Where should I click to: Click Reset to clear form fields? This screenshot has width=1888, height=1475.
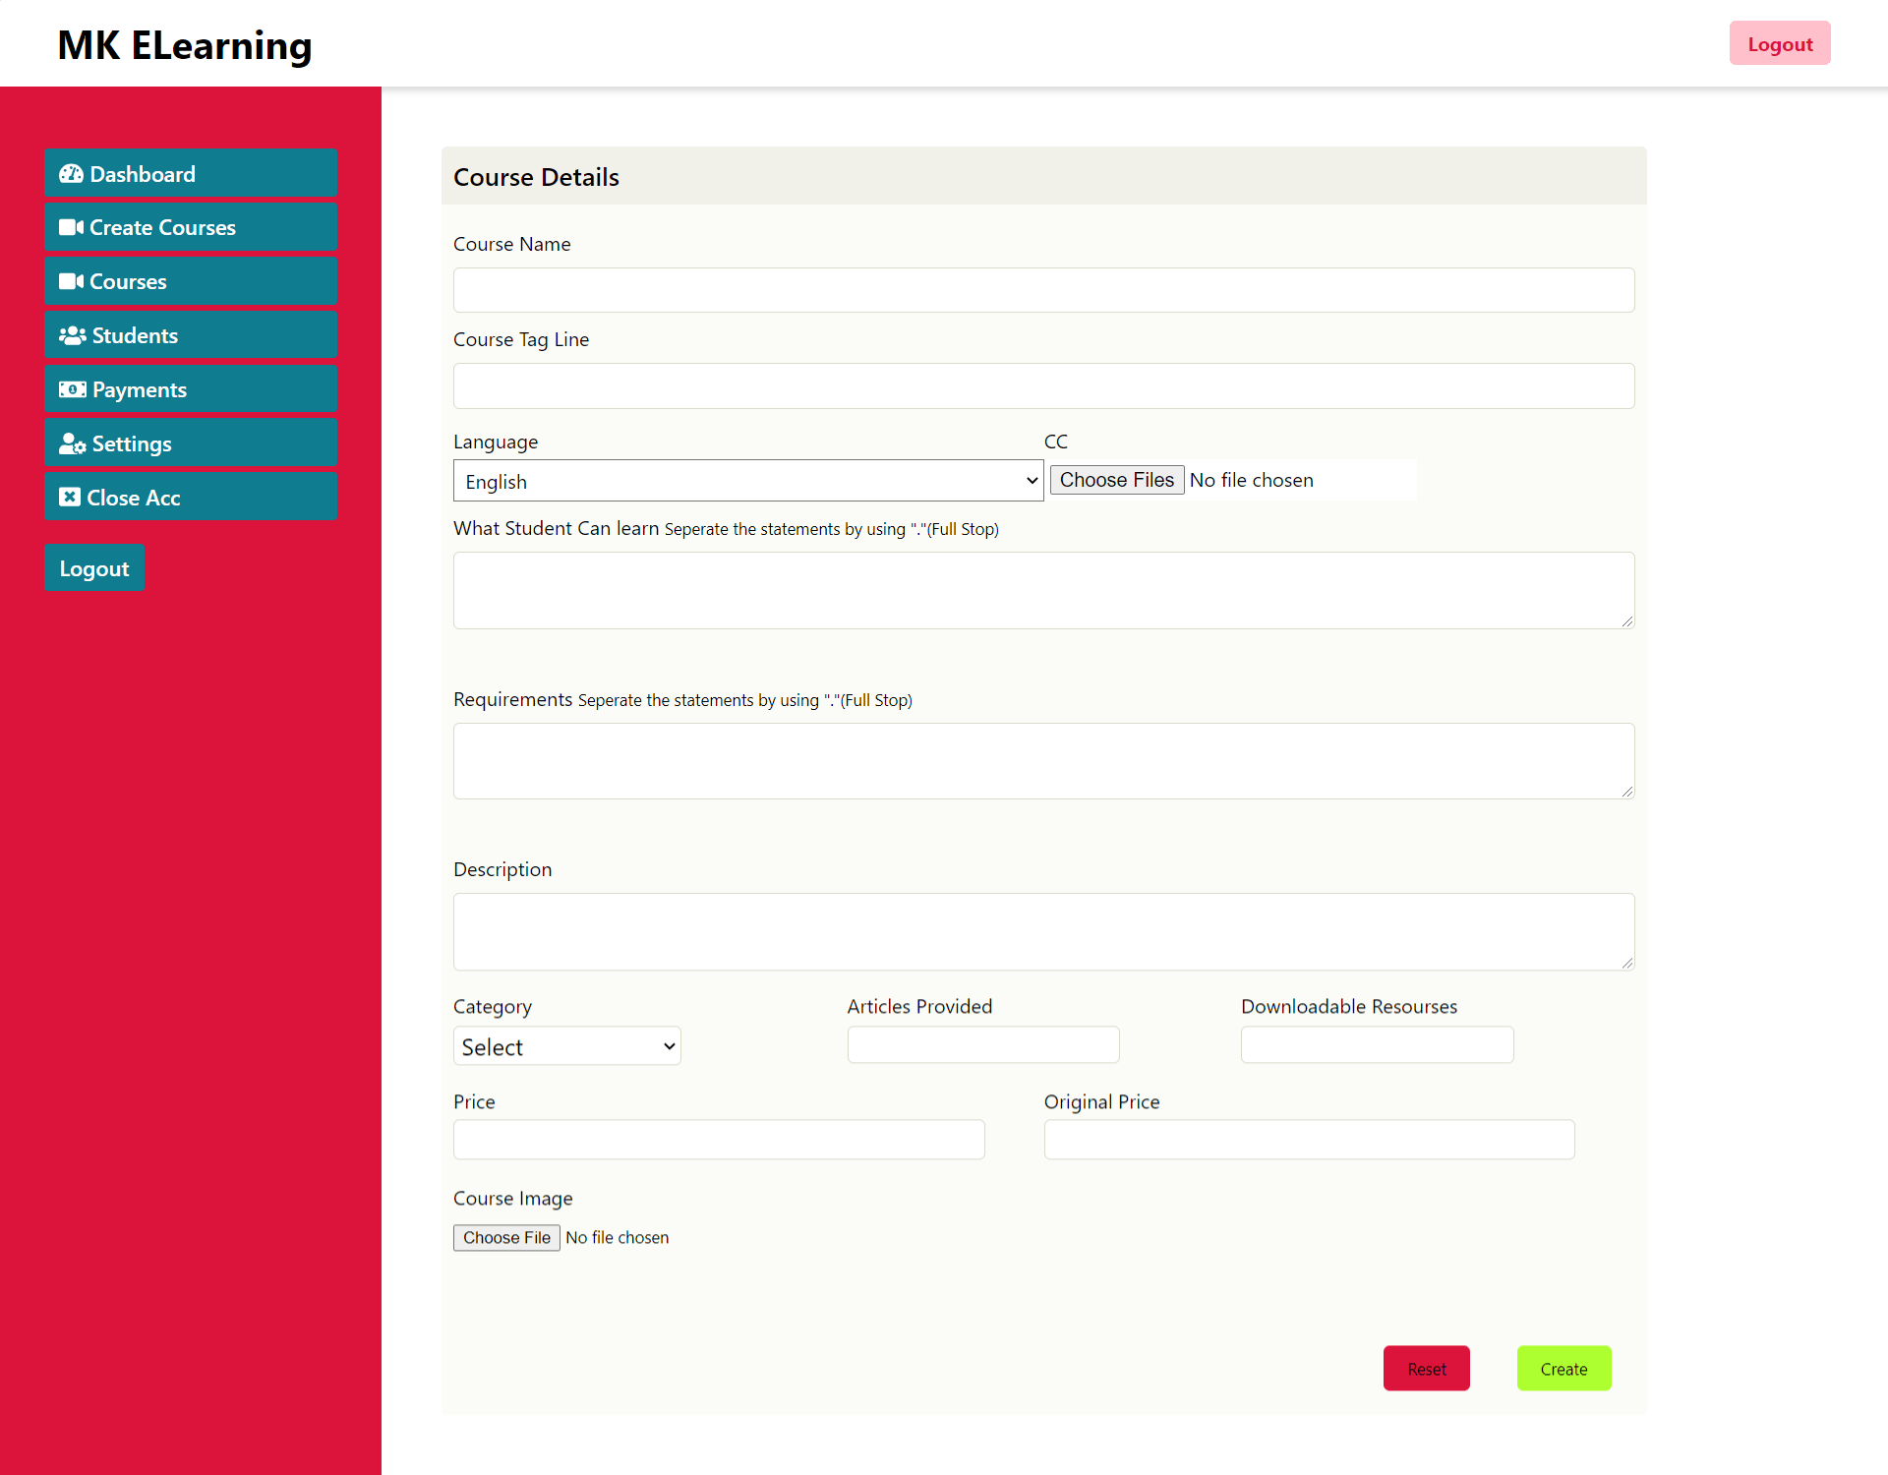[x=1425, y=1368]
